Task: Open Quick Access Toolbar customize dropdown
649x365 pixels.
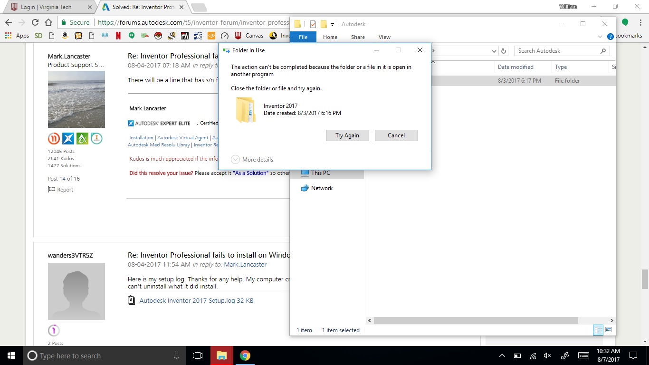Action: [332, 24]
